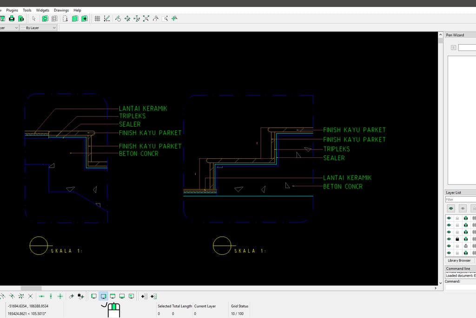Image resolution: width=476 pixels, height=318 pixels.
Task: Click the Redraw view icon
Action: tap(118, 19)
